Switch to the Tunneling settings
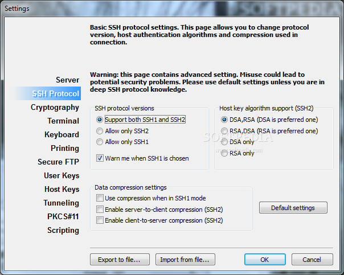The width and height of the screenshot is (344, 275). coord(61,203)
